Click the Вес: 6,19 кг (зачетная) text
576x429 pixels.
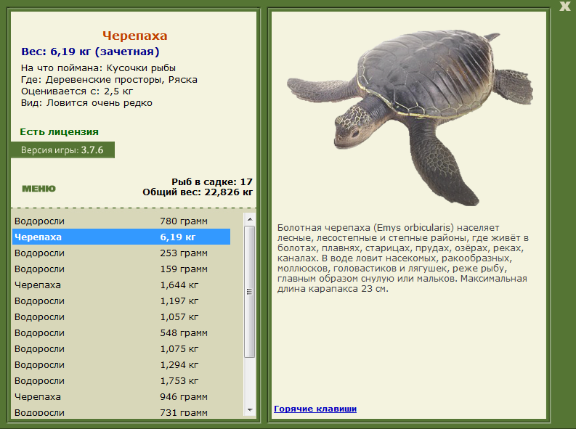click(90, 52)
